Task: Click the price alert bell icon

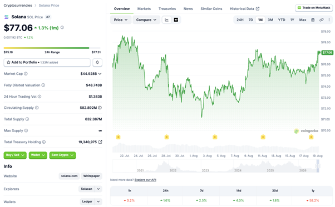Action: [x=97, y=62]
